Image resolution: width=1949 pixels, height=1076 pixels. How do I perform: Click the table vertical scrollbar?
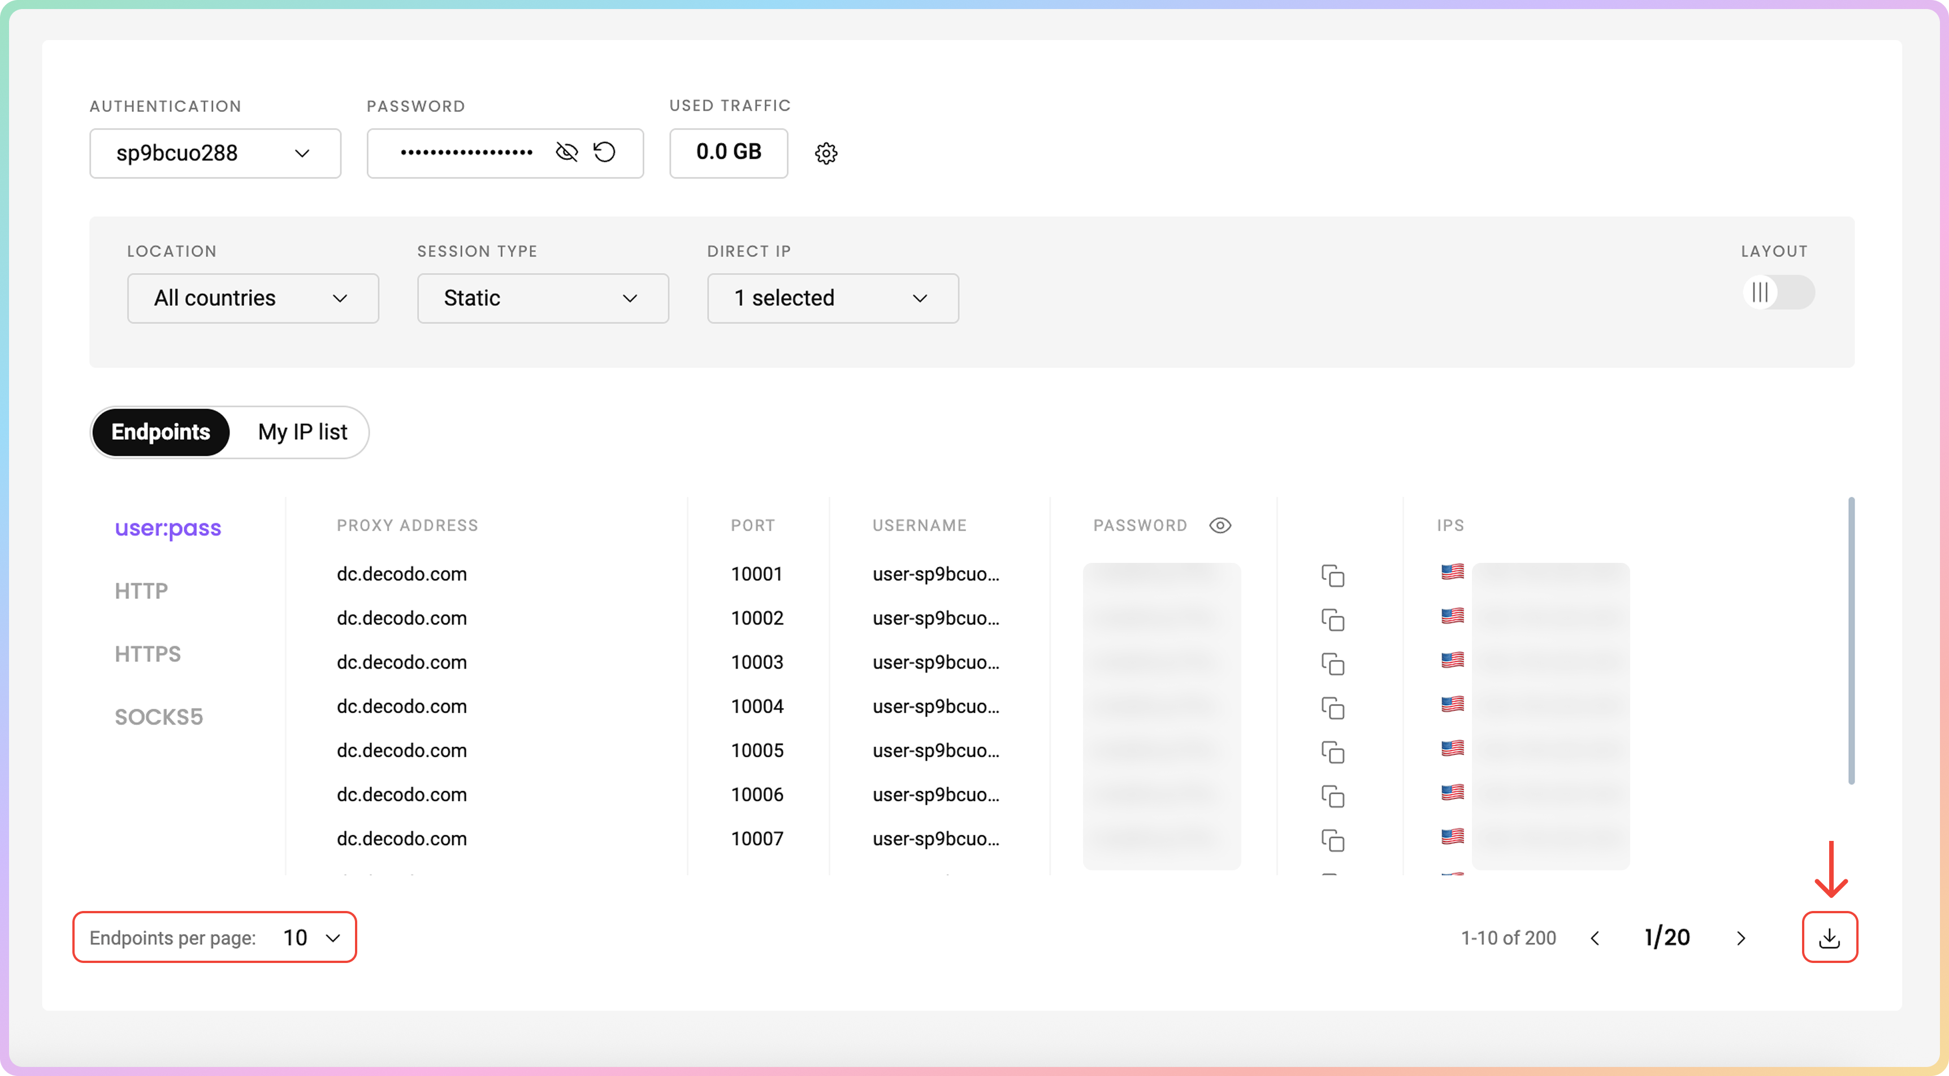[x=1851, y=640]
